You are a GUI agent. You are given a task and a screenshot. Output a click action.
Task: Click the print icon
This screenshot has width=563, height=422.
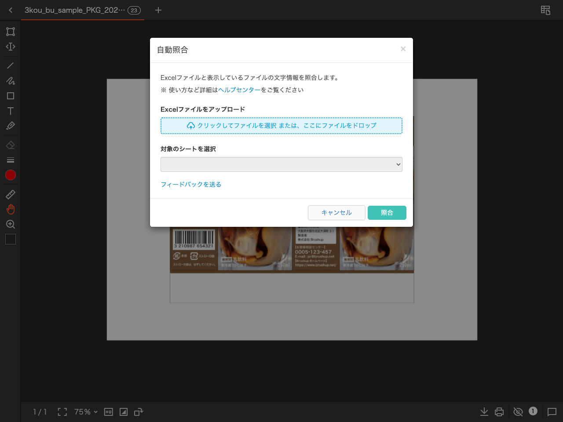499,412
